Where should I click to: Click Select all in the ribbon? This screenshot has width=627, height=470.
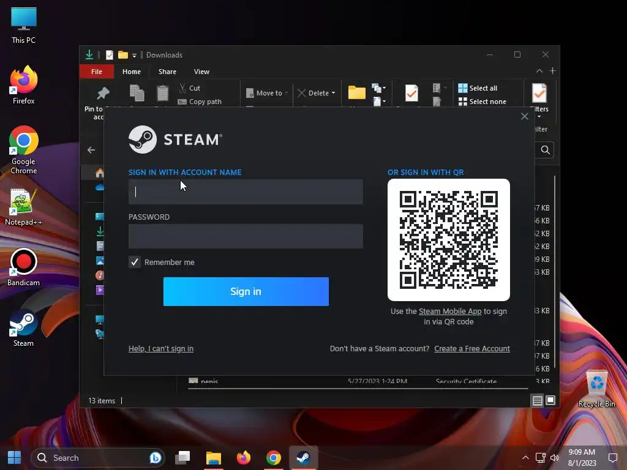click(478, 88)
